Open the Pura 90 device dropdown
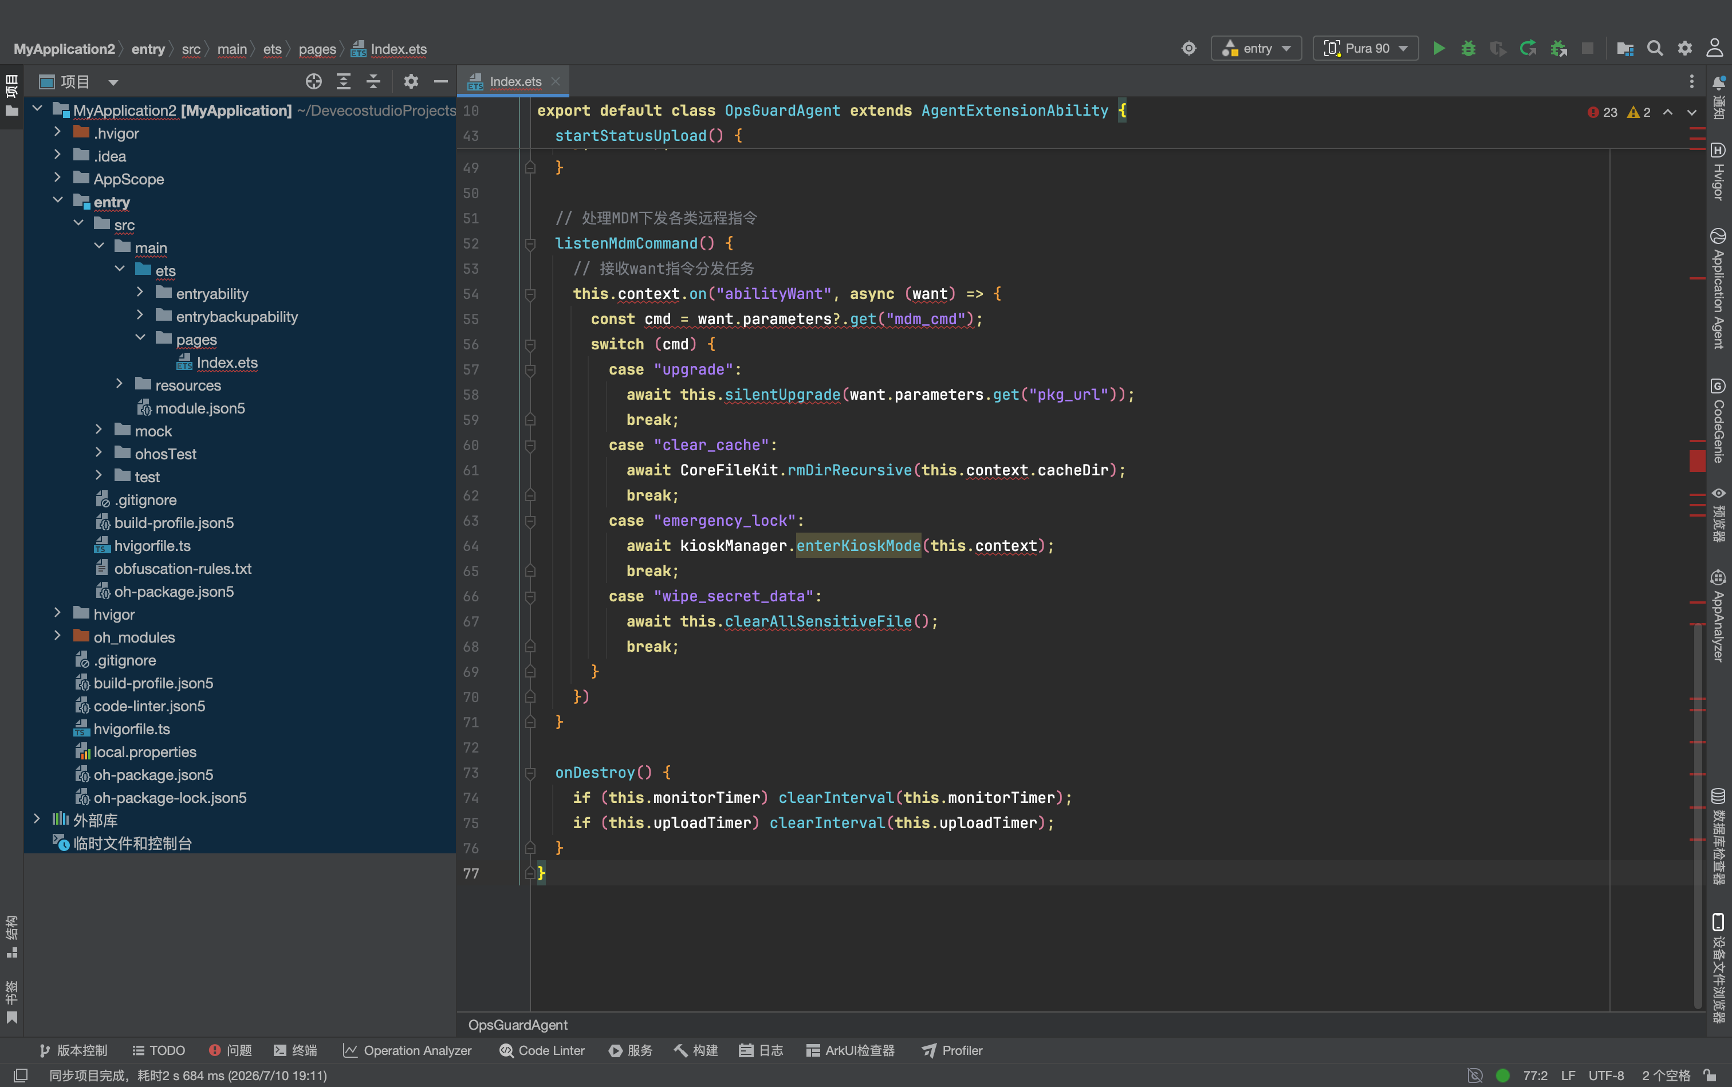The image size is (1732, 1087). tap(1365, 48)
